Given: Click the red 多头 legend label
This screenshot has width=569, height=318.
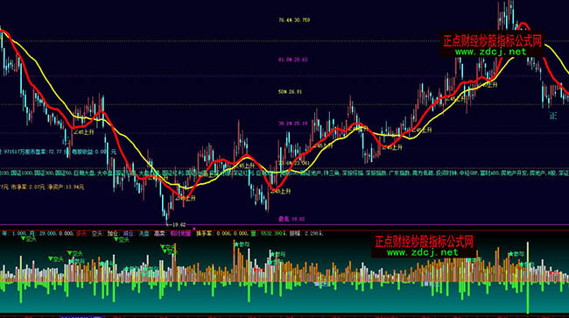Looking at the screenshot, I should click(81, 233).
